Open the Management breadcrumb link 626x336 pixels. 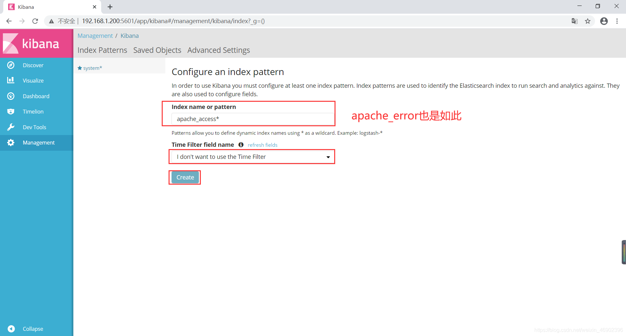(95, 36)
